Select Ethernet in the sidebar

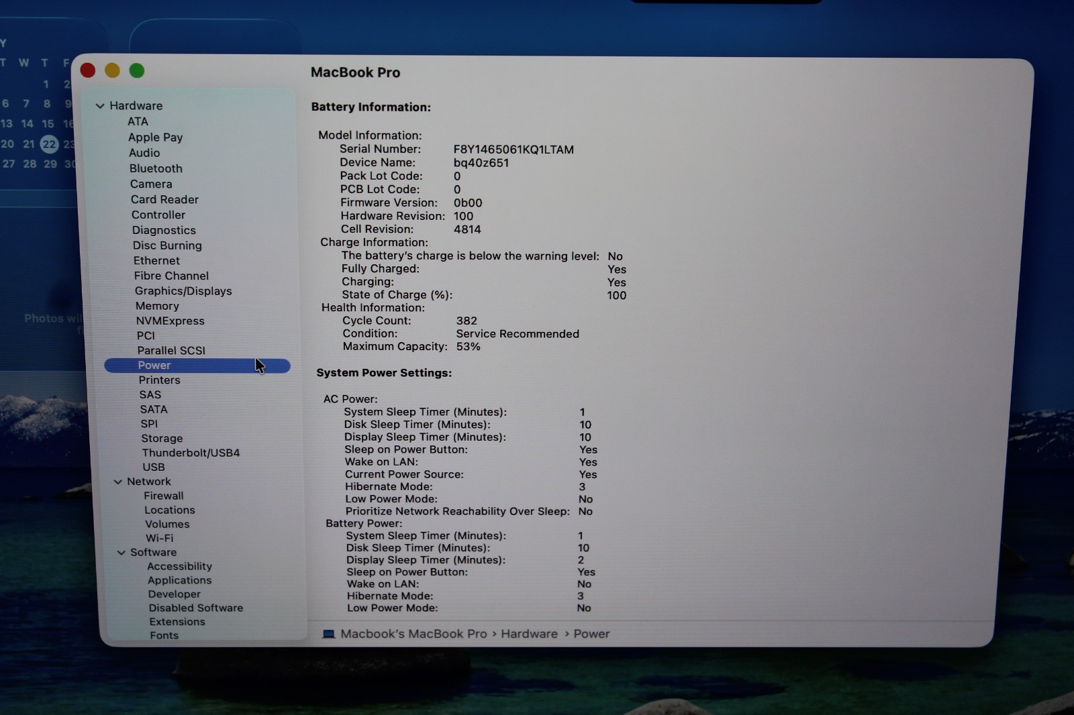(156, 260)
